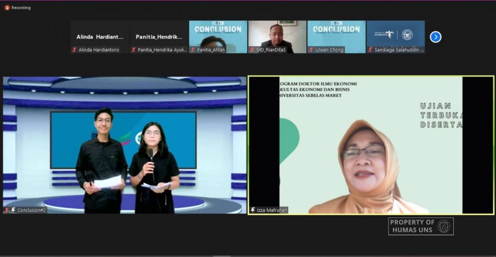This screenshot has width=496, height=257.
Task: Select Panitia_Afifan's Conclusion-background thumbnail
Action: [x=218, y=37]
